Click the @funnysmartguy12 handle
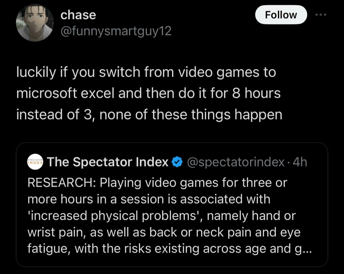Viewport: 344px width, 274px height. click(116, 31)
